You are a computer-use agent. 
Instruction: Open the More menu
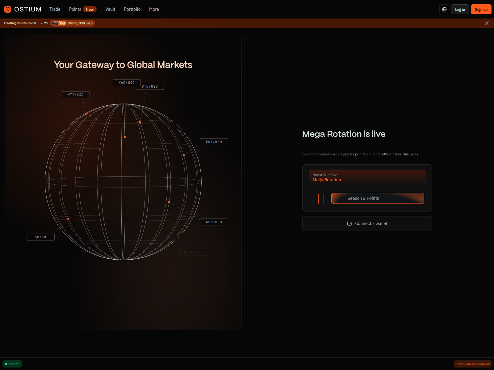tap(154, 9)
